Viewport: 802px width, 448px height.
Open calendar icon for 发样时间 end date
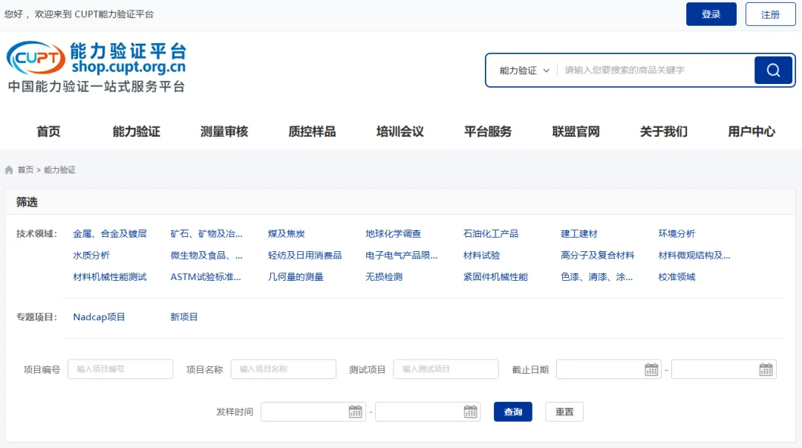[x=471, y=411]
